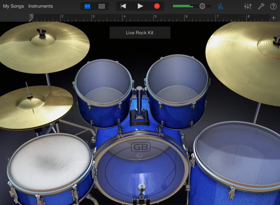Click the plus icon to add song section
This screenshot has height=205, width=280.
(273, 18)
